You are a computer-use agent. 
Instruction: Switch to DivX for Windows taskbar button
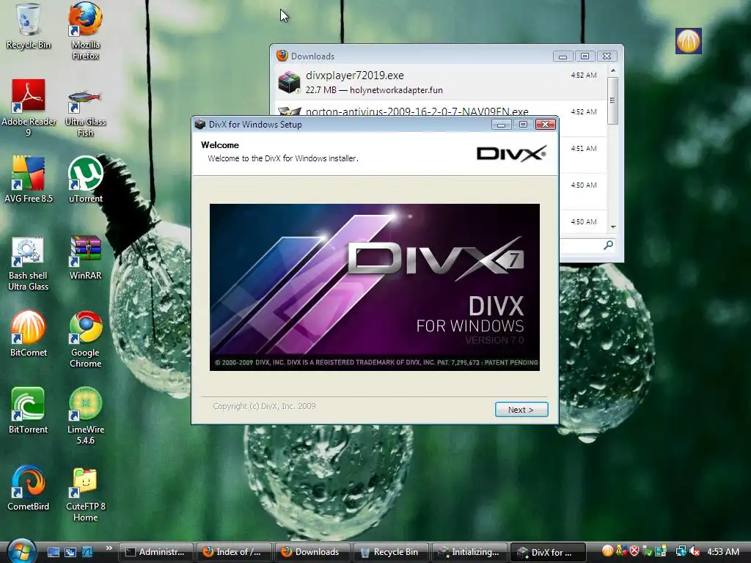point(548,552)
